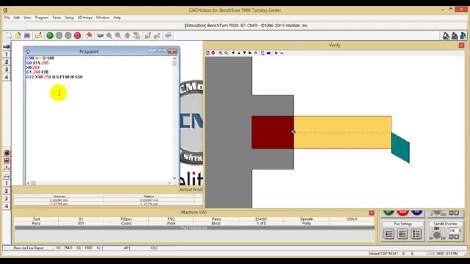This screenshot has height=264, width=470.
Task: Open the 3D Image menu
Action: coord(85,18)
